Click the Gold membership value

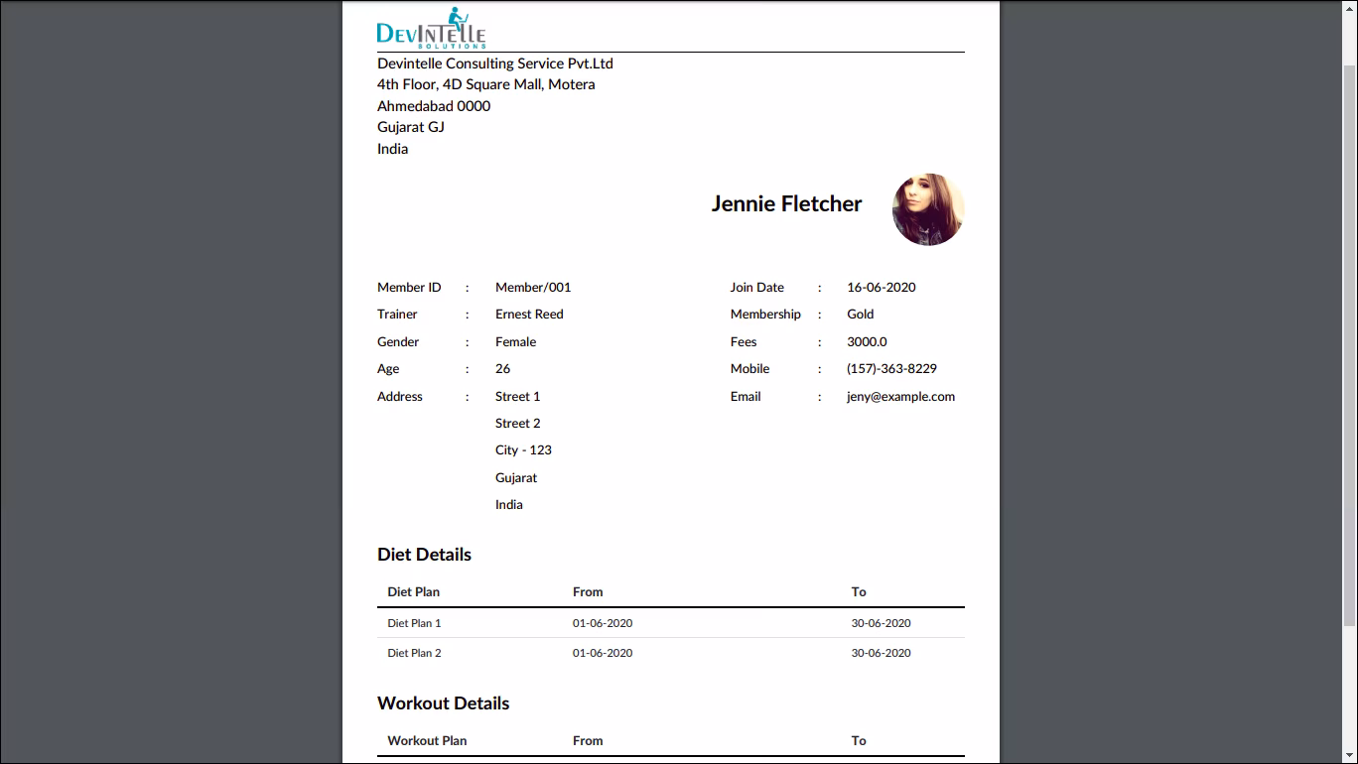point(860,314)
